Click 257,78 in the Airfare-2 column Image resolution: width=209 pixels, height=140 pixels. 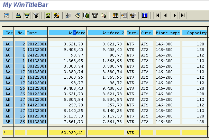tap(106, 105)
